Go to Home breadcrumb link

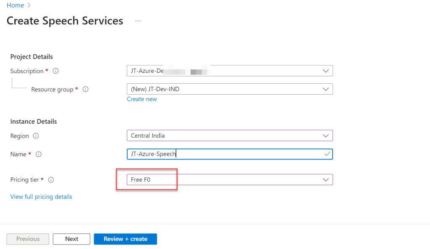(16, 5)
